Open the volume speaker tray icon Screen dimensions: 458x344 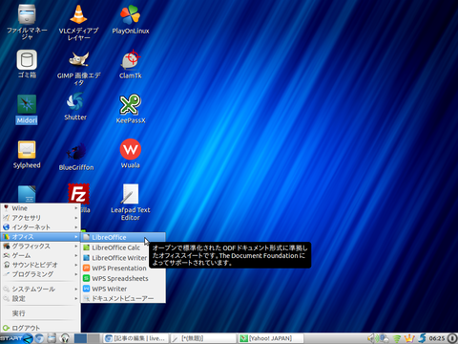(x=371, y=338)
